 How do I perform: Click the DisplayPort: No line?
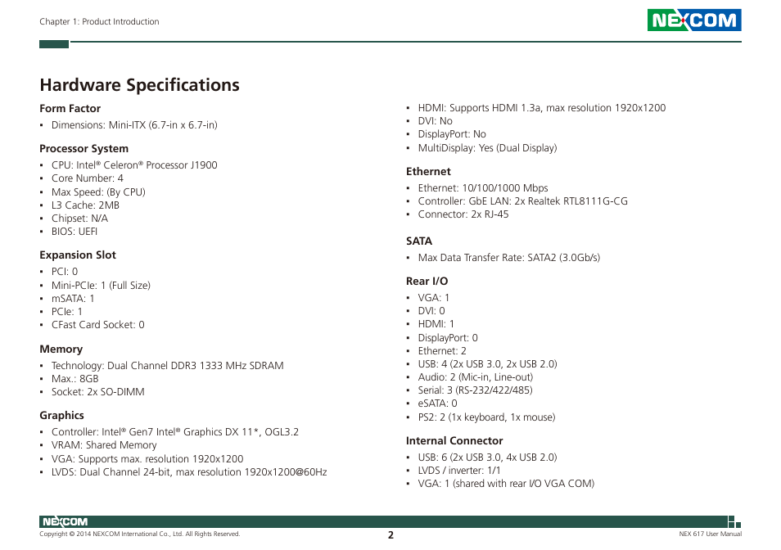point(452,134)
